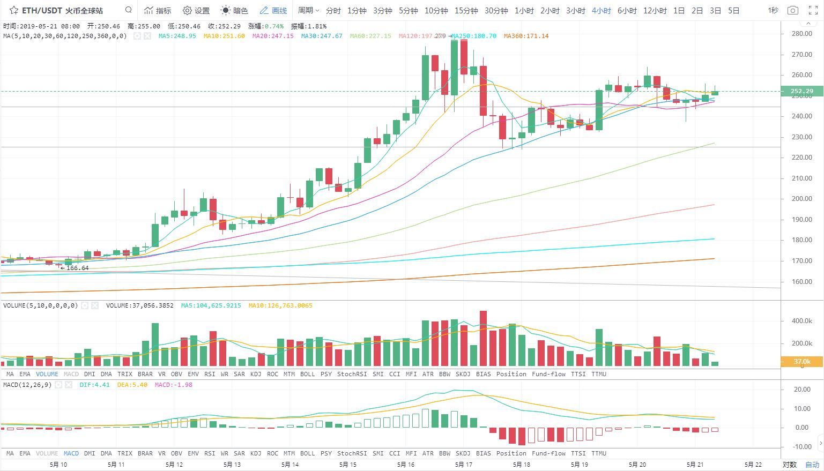Viewport: 824px width, 471px height.
Task: Remove the MA indicator with its X
Action: pos(147,36)
